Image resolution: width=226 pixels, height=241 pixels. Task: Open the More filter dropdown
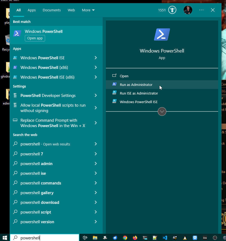[88, 10]
